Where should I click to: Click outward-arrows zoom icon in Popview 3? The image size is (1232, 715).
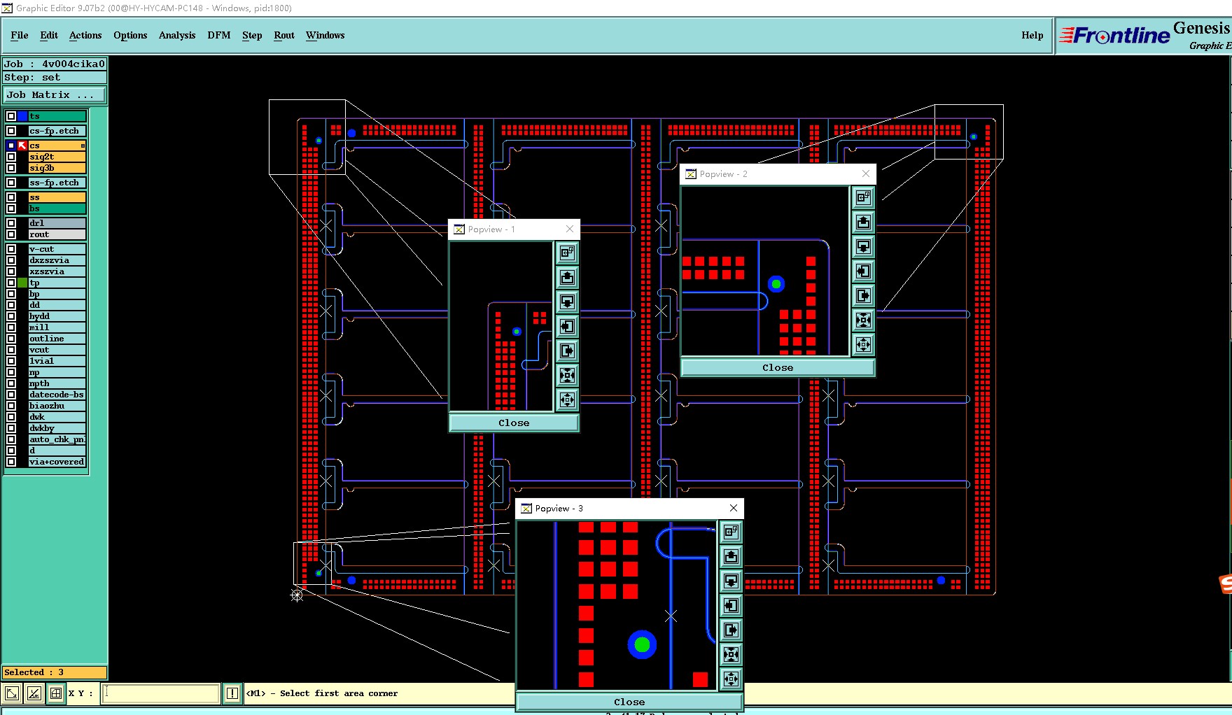pos(731,679)
